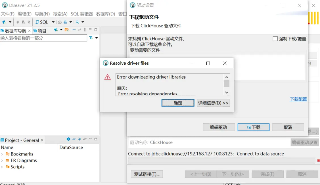Expand the dropdown next to funnel filter icon
Viewport: 320px width, 185px height.
(x=97, y=38)
